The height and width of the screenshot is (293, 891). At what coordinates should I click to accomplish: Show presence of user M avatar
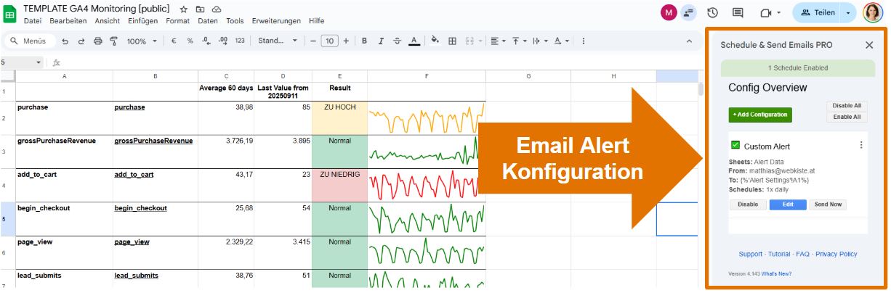tap(668, 12)
